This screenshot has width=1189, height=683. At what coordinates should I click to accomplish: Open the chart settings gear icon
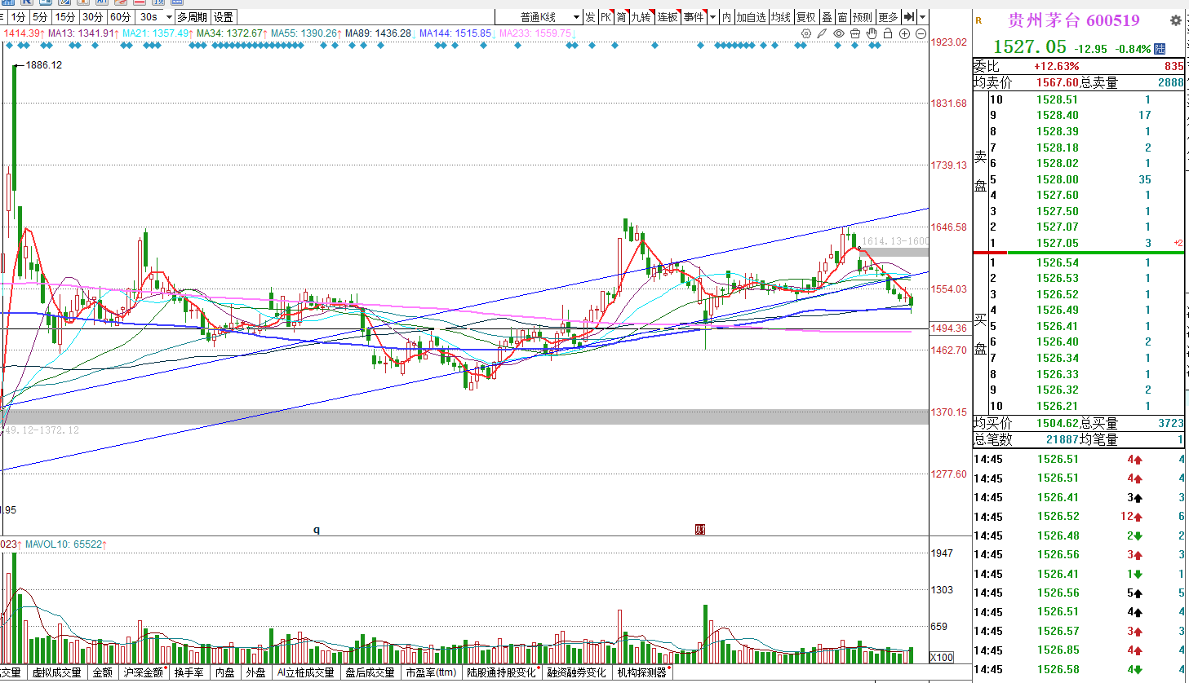tap(806, 33)
